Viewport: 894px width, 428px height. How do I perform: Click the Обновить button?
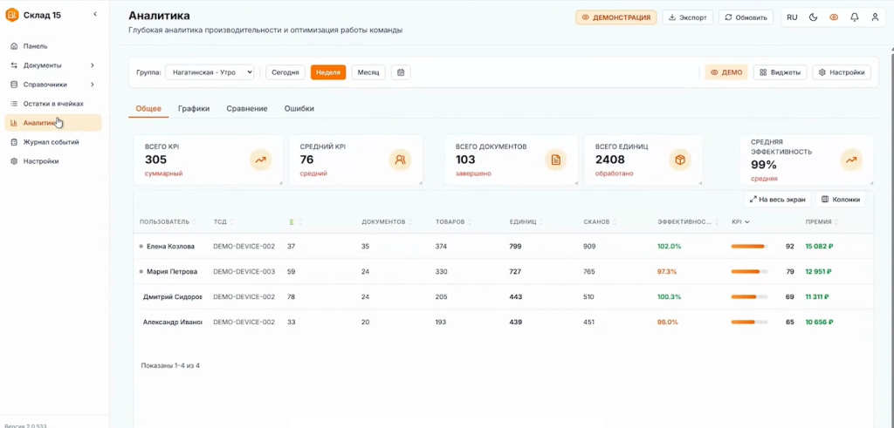pyautogui.click(x=746, y=17)
